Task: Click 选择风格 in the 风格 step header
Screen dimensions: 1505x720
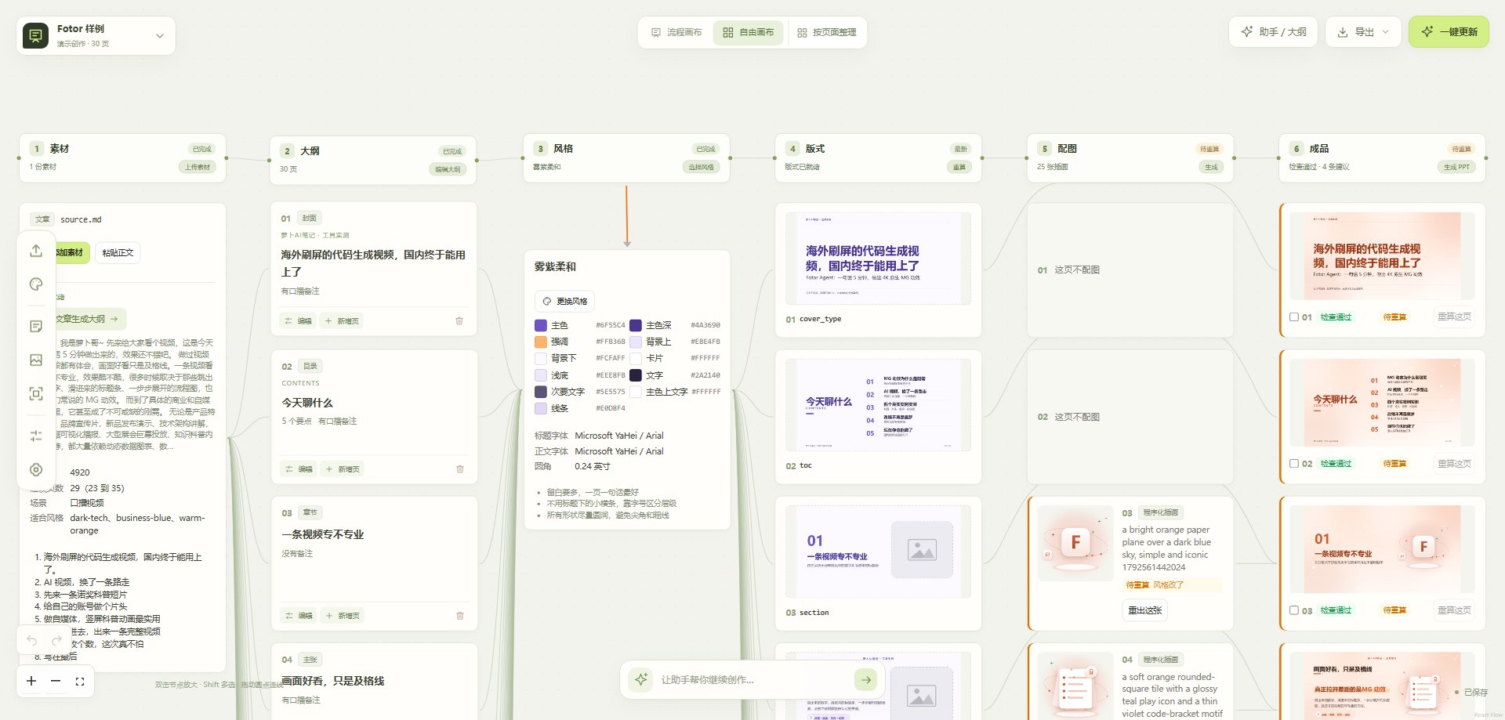Action: [701, 167]
